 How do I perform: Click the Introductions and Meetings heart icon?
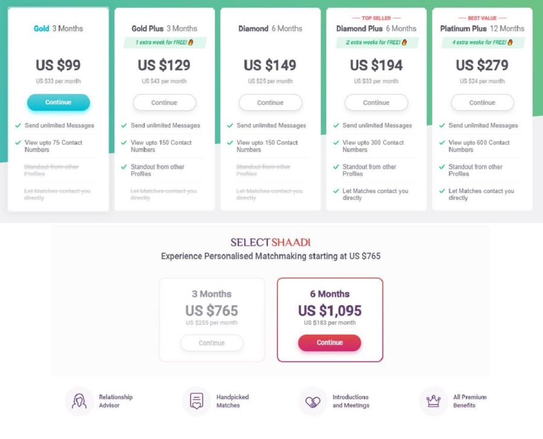coord(313,401)
